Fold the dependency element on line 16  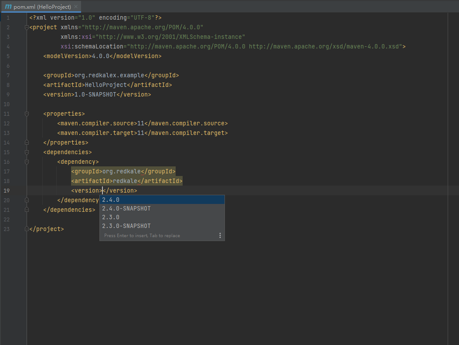click(27, 162)
